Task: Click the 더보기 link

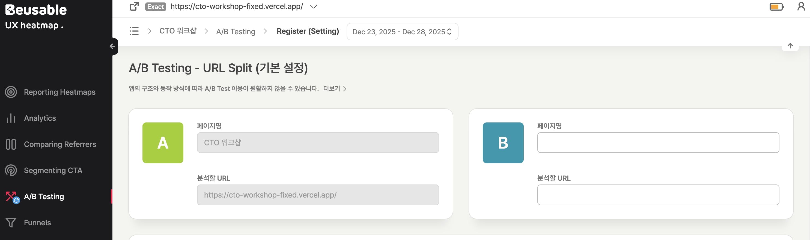Action: coord(335,89)
